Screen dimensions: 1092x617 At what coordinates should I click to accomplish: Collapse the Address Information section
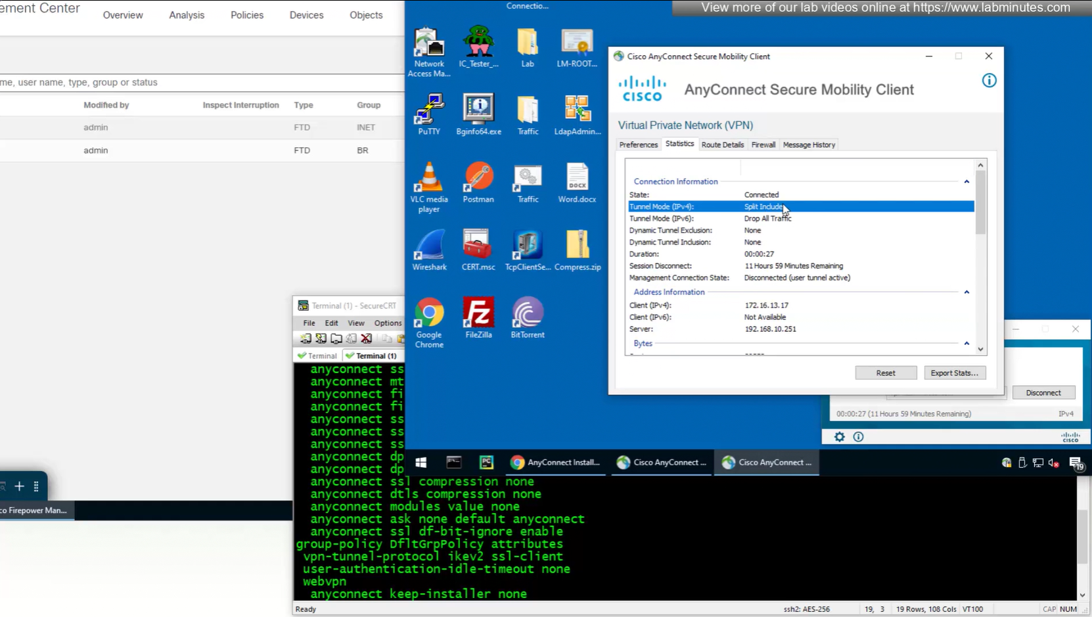click(x=967, y=292)
